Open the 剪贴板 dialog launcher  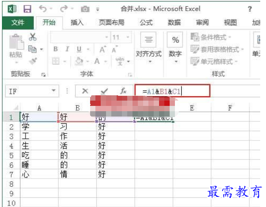coord(43,75)
